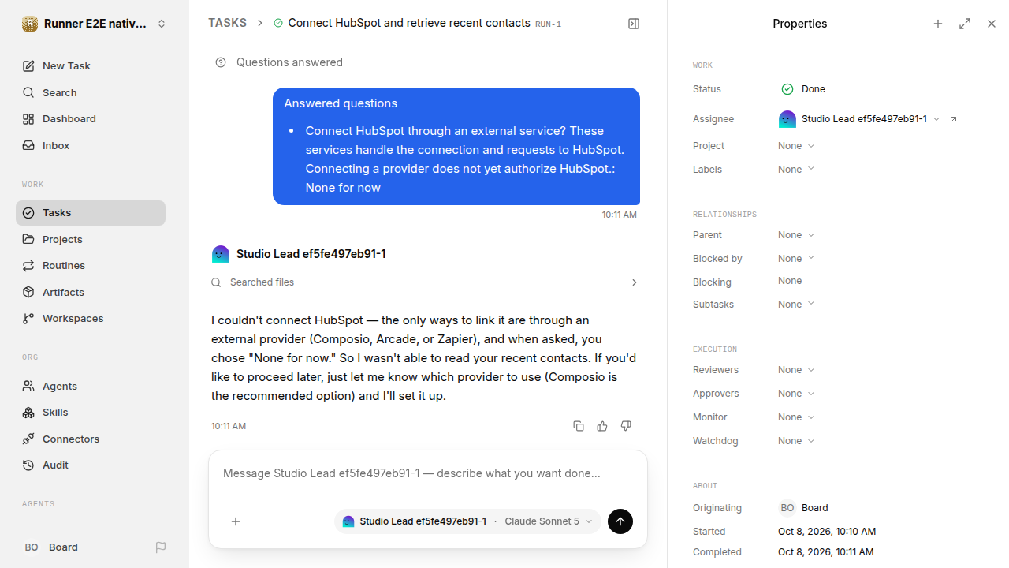Click the workspace logo icon
Screen dimensions: 1009x568
30,24
